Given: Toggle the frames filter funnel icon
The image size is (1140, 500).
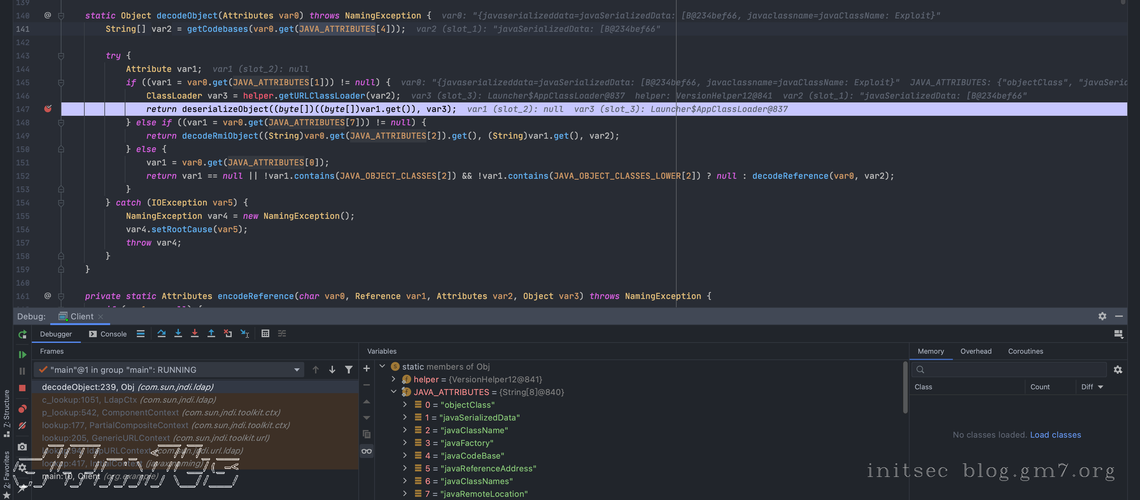Looking at the screenshot, I should pyautogui.click(x=349, y=370).
